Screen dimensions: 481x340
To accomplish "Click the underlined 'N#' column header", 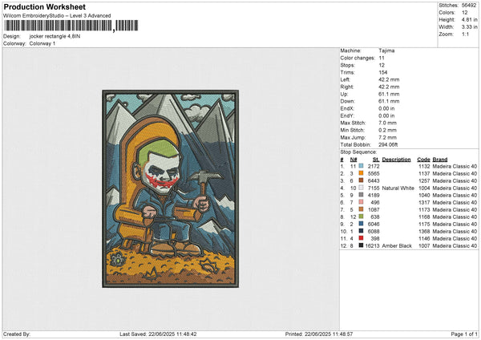I will (354, 160).
